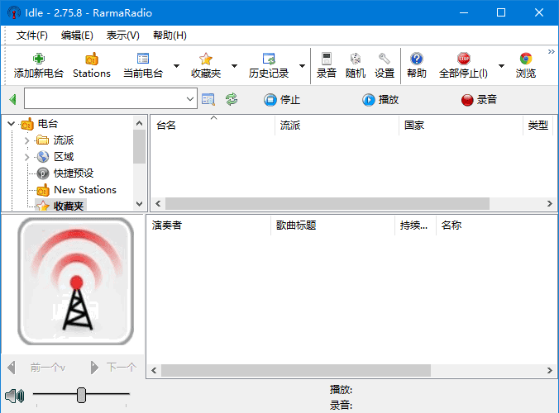Click the Current Station (当前电台) toolbar icon
Viewport: 559px width, 413px height.
(143, 59)
